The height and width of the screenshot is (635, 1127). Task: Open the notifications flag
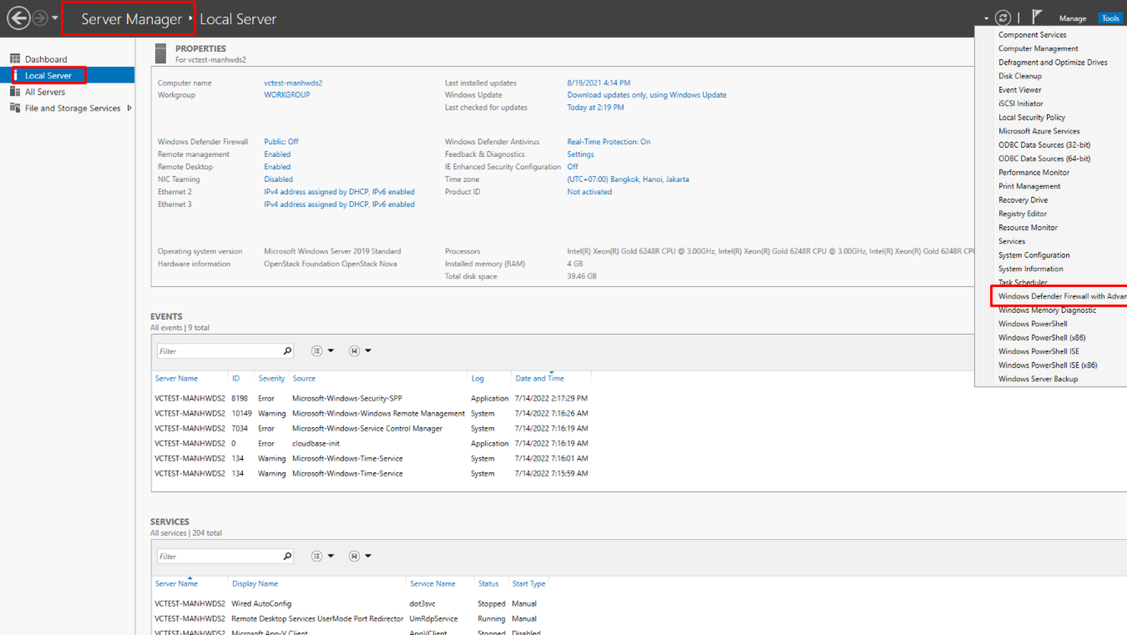(x=1036, y=17)
